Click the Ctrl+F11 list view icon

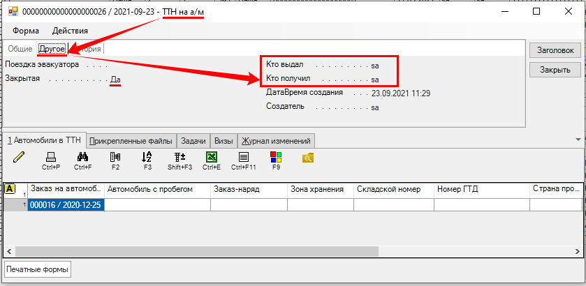244,158
